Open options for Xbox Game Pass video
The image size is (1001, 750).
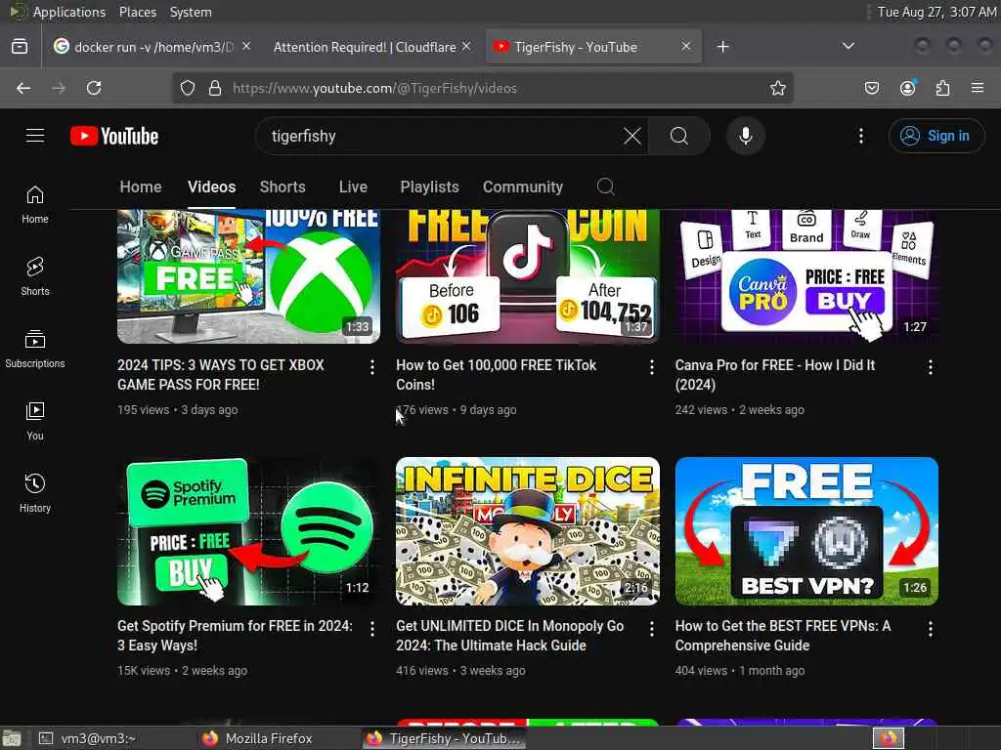click(x=372, y=367)
